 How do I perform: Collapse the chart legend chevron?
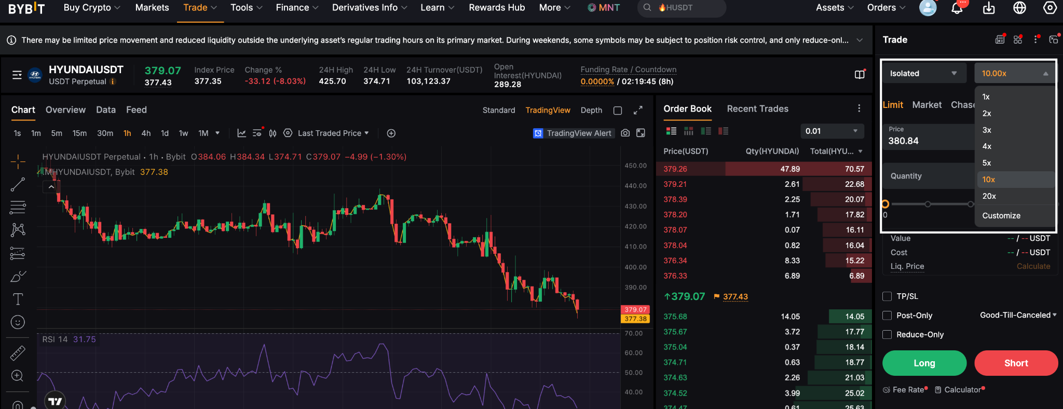point(51,187)
